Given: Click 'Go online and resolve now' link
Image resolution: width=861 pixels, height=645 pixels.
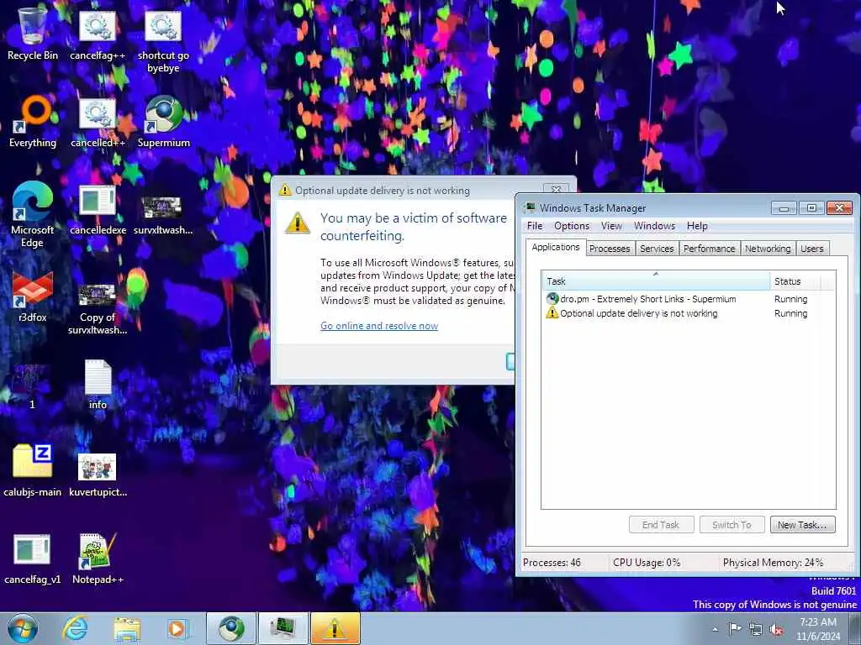Looking at the screenshot, I should pyautogui.click(x=379, y=326).
